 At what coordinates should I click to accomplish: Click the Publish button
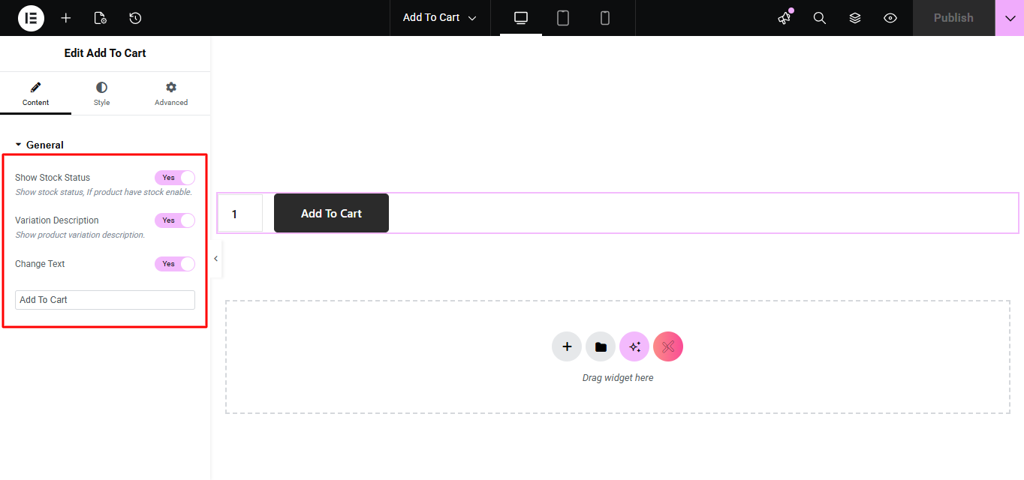(953, 18)
